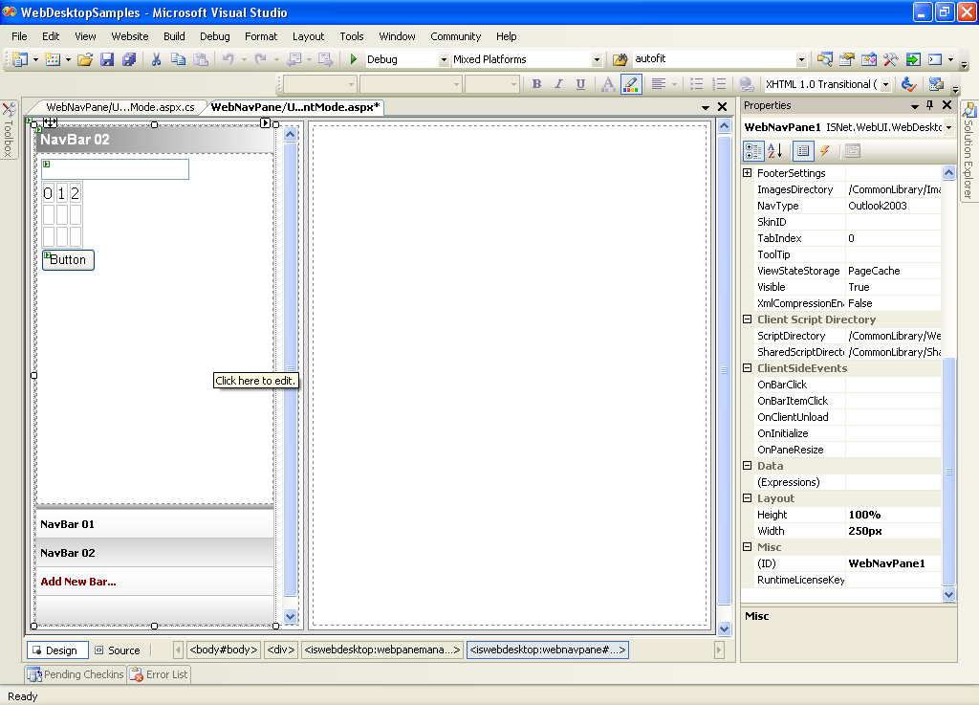Click the Cut scissors icon
Screen dimensions: 979x705
click(x=156, y=59)
